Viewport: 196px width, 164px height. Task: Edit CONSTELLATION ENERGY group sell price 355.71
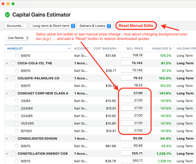132,153
